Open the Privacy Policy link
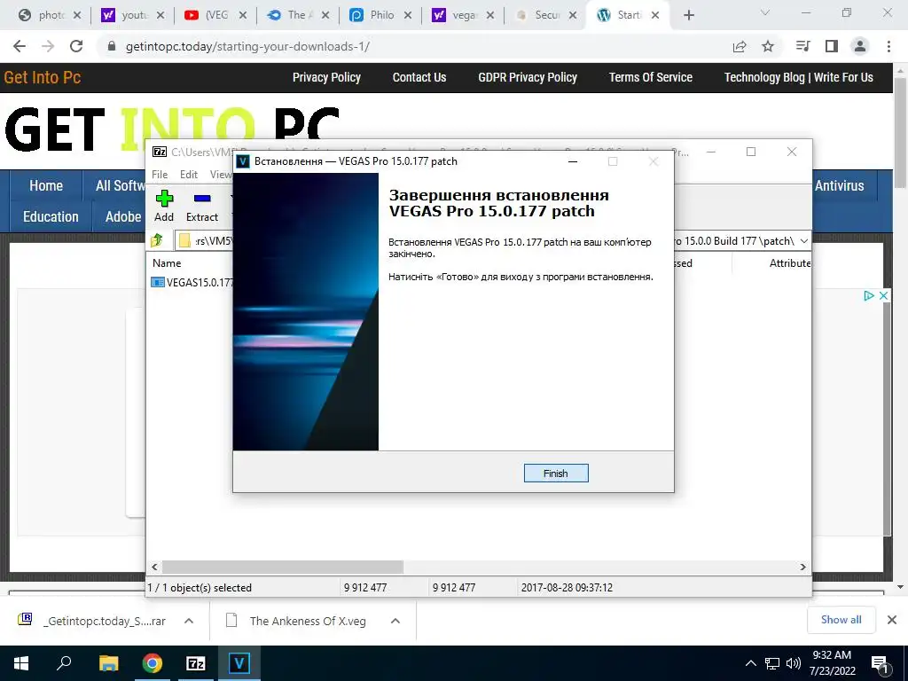The width and height of the screenshot is (908, 681). (326, 77)
